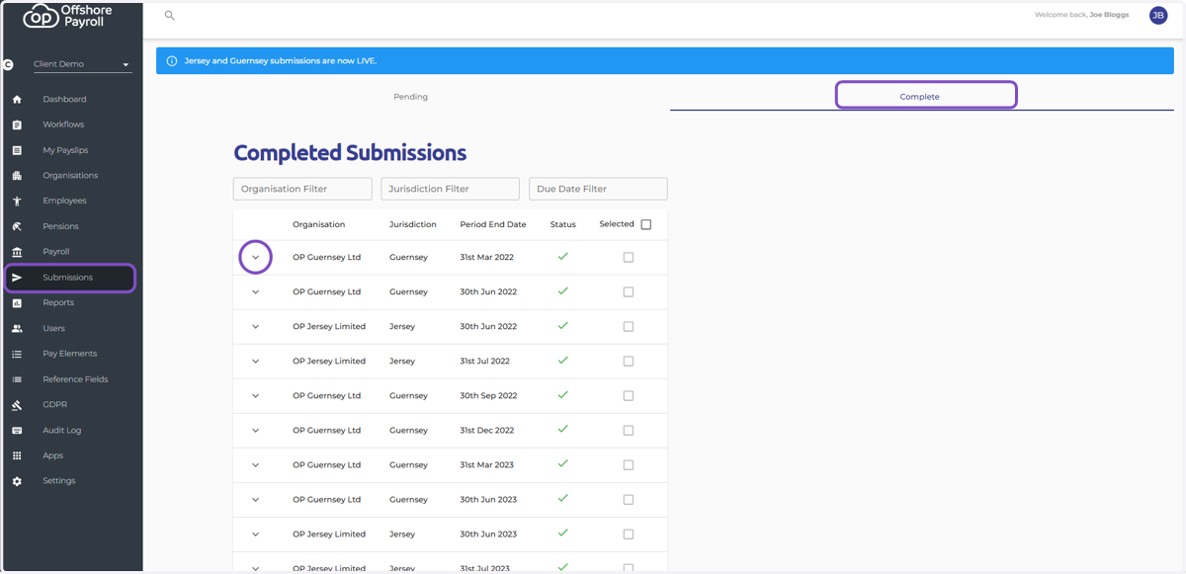This screenshot has width=1186, height=574.
Task: Click the Jurisdiction column header
Action: coord(413,225)
